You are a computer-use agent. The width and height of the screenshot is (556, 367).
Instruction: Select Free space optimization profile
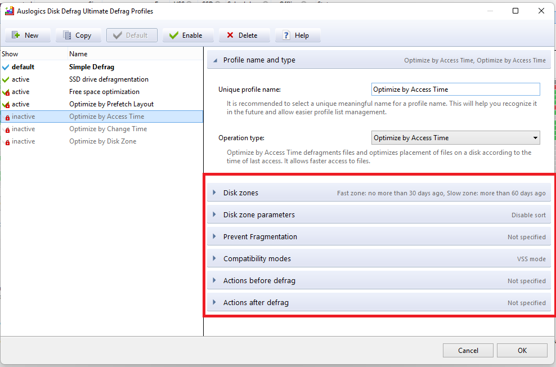click(x=102, y=92)
